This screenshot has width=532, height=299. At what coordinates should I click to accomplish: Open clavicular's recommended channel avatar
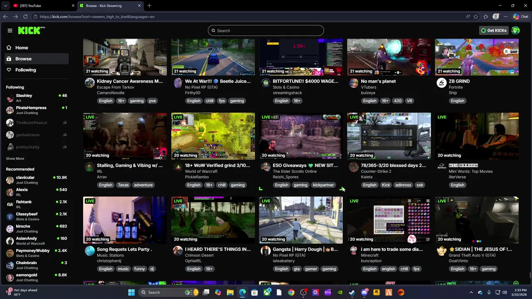[x=10, y=180]
